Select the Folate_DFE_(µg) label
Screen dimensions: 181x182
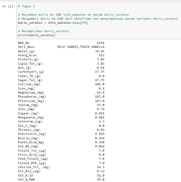coord(32,163)
